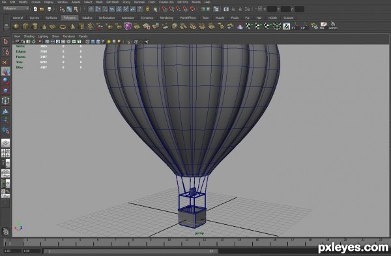Click the Z coordinate input field
The image size is (391, 256).
point(299,9)
